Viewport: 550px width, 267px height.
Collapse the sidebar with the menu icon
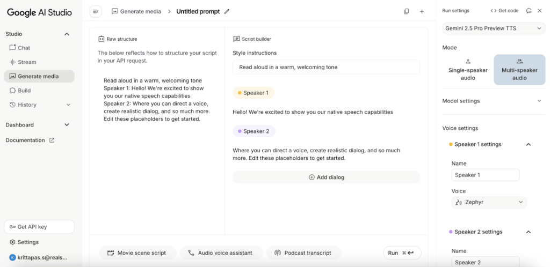click(x=96, y=11)
